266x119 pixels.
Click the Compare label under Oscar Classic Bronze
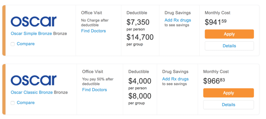pyautogui.click(x=26, y=103)
